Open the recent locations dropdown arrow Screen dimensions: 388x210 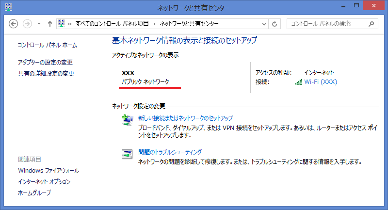coord(39,24)
